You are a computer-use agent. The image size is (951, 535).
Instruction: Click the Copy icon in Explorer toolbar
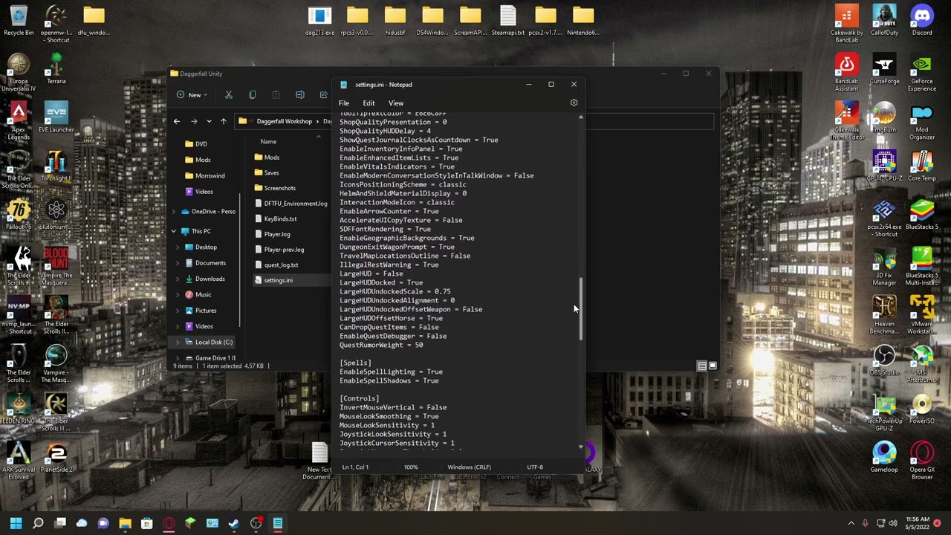click(253, 95)
